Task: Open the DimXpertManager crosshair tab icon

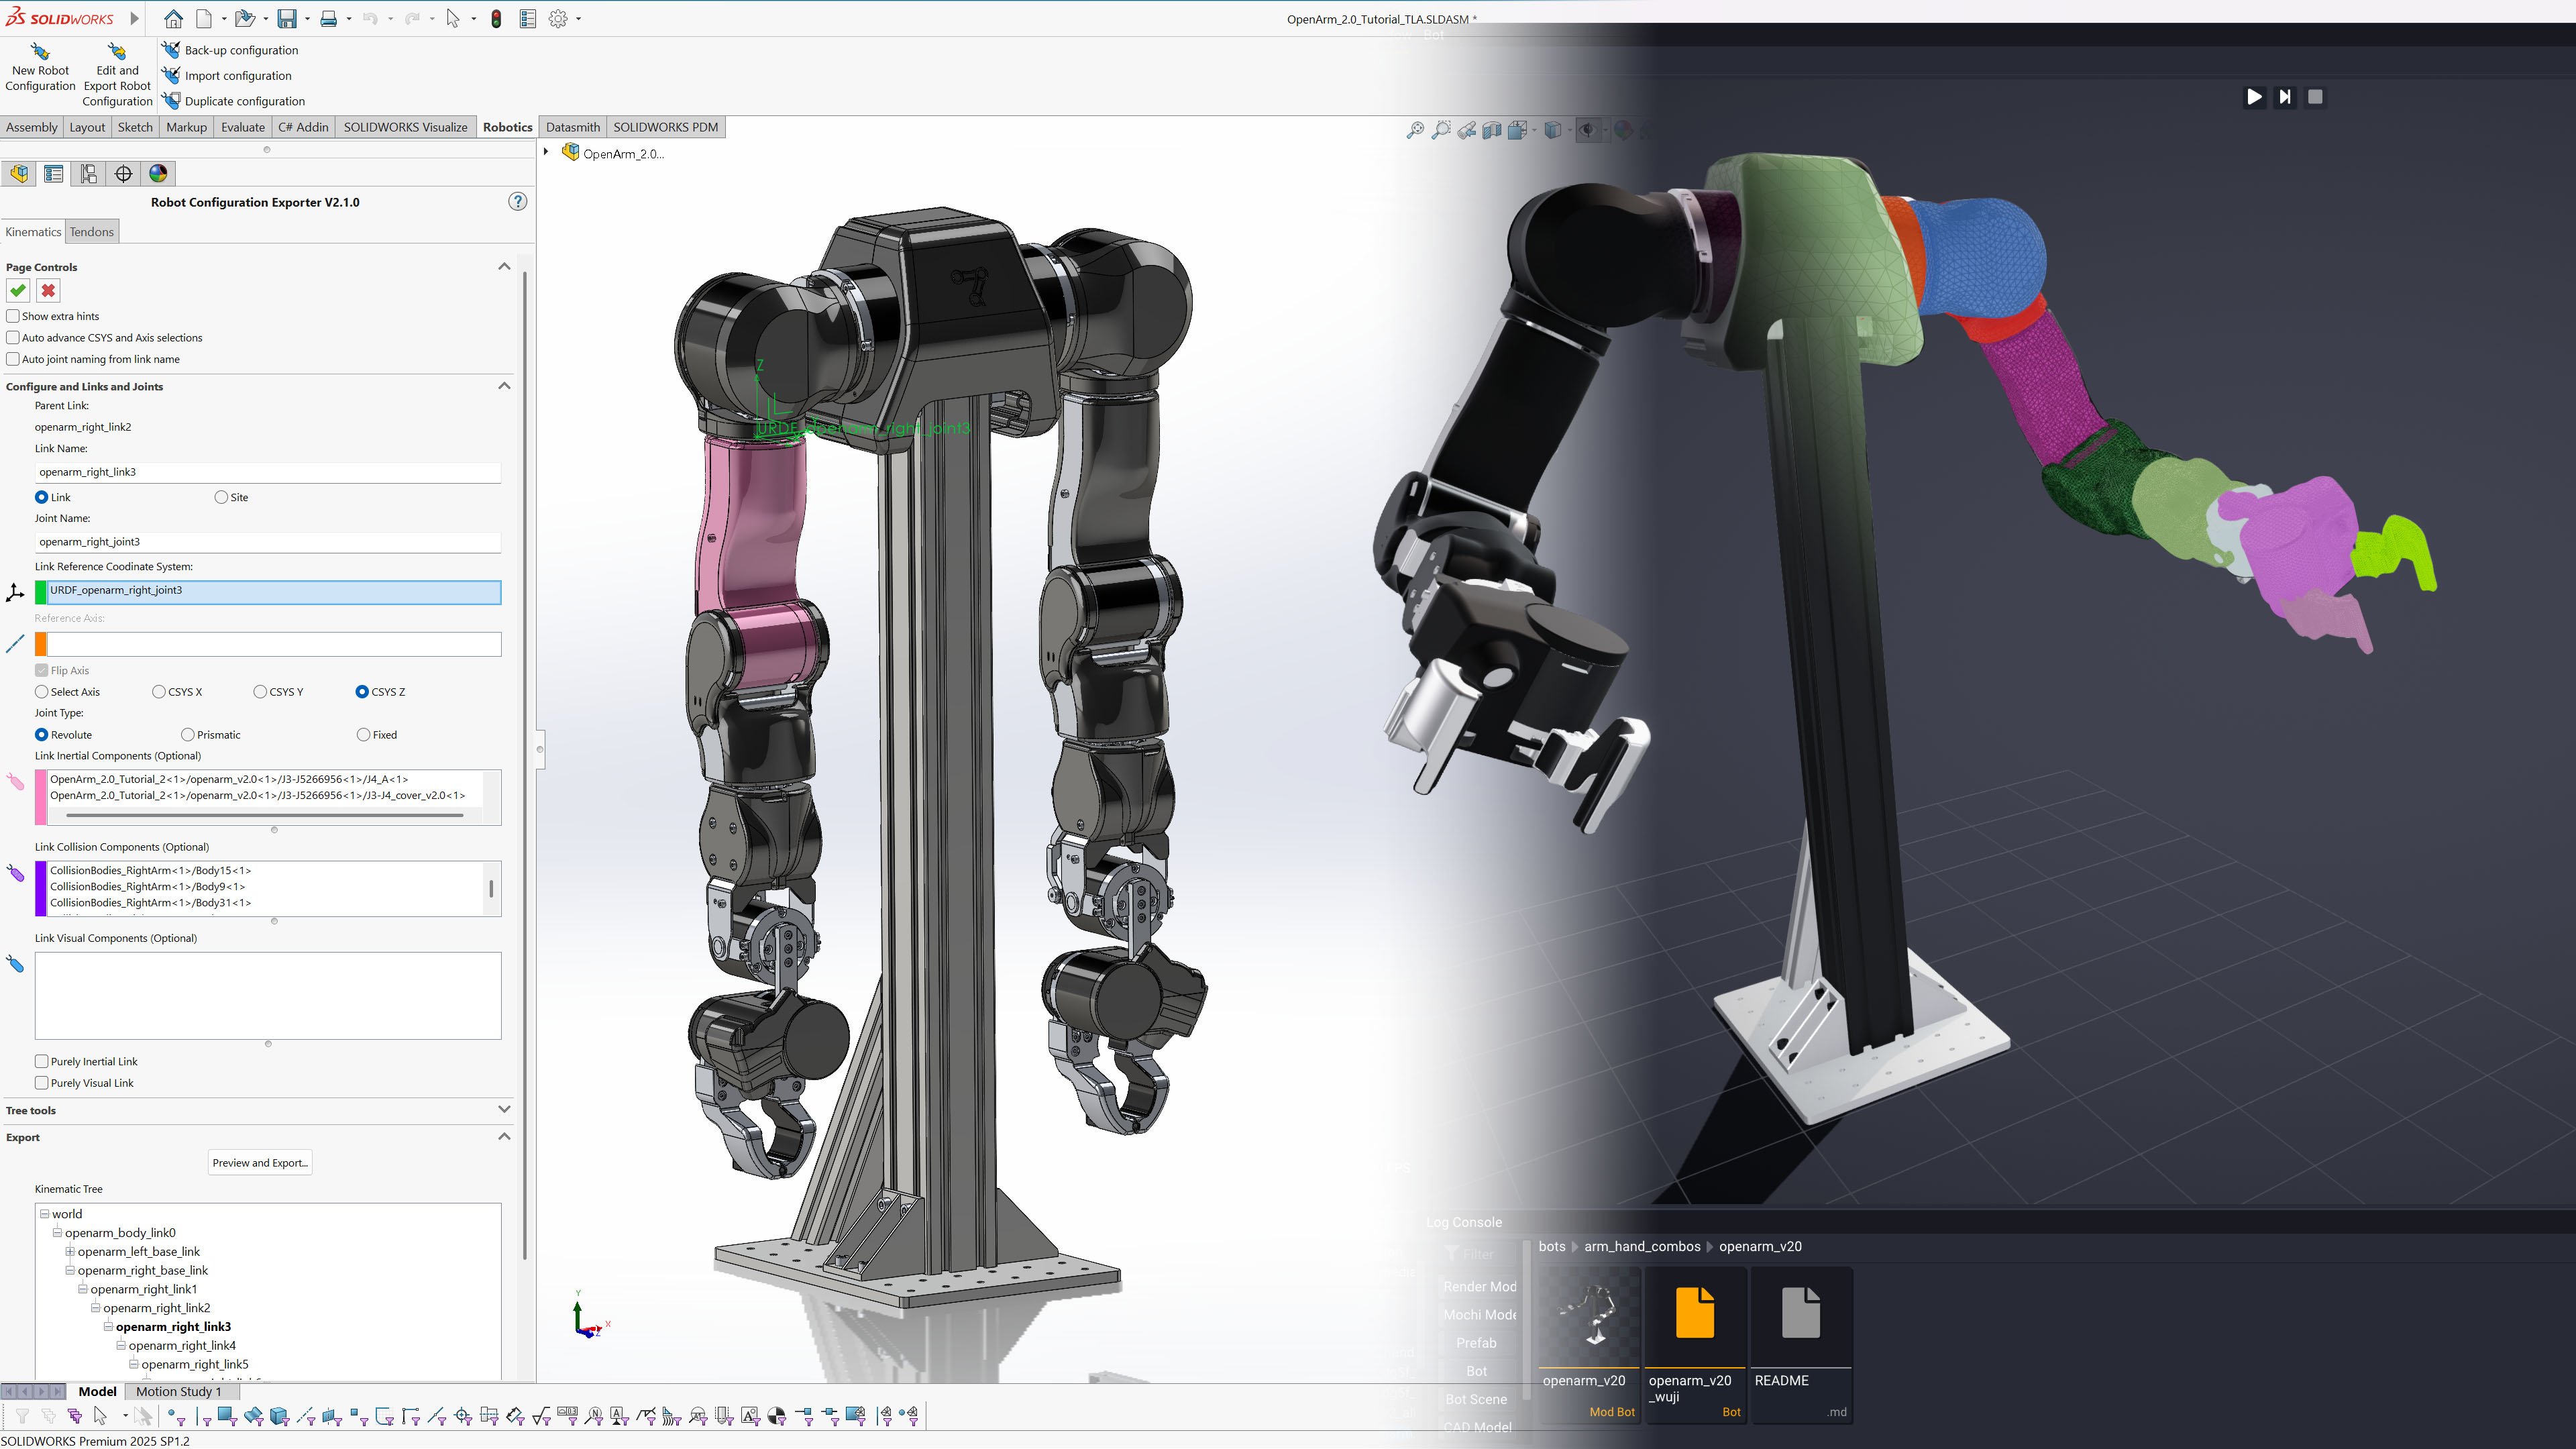Action: coord(124,174)
